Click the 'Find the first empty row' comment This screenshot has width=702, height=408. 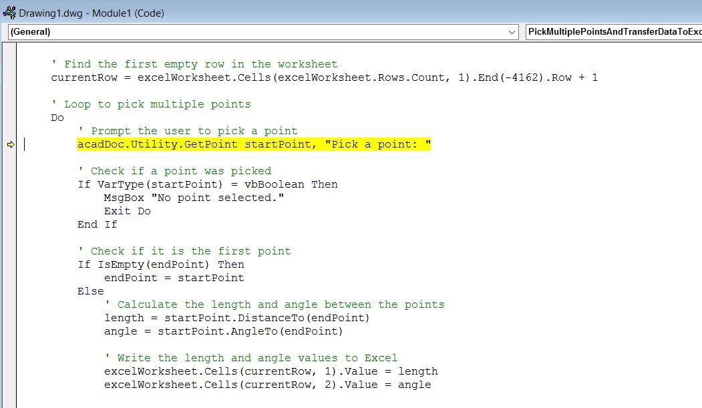coord(194,64)
